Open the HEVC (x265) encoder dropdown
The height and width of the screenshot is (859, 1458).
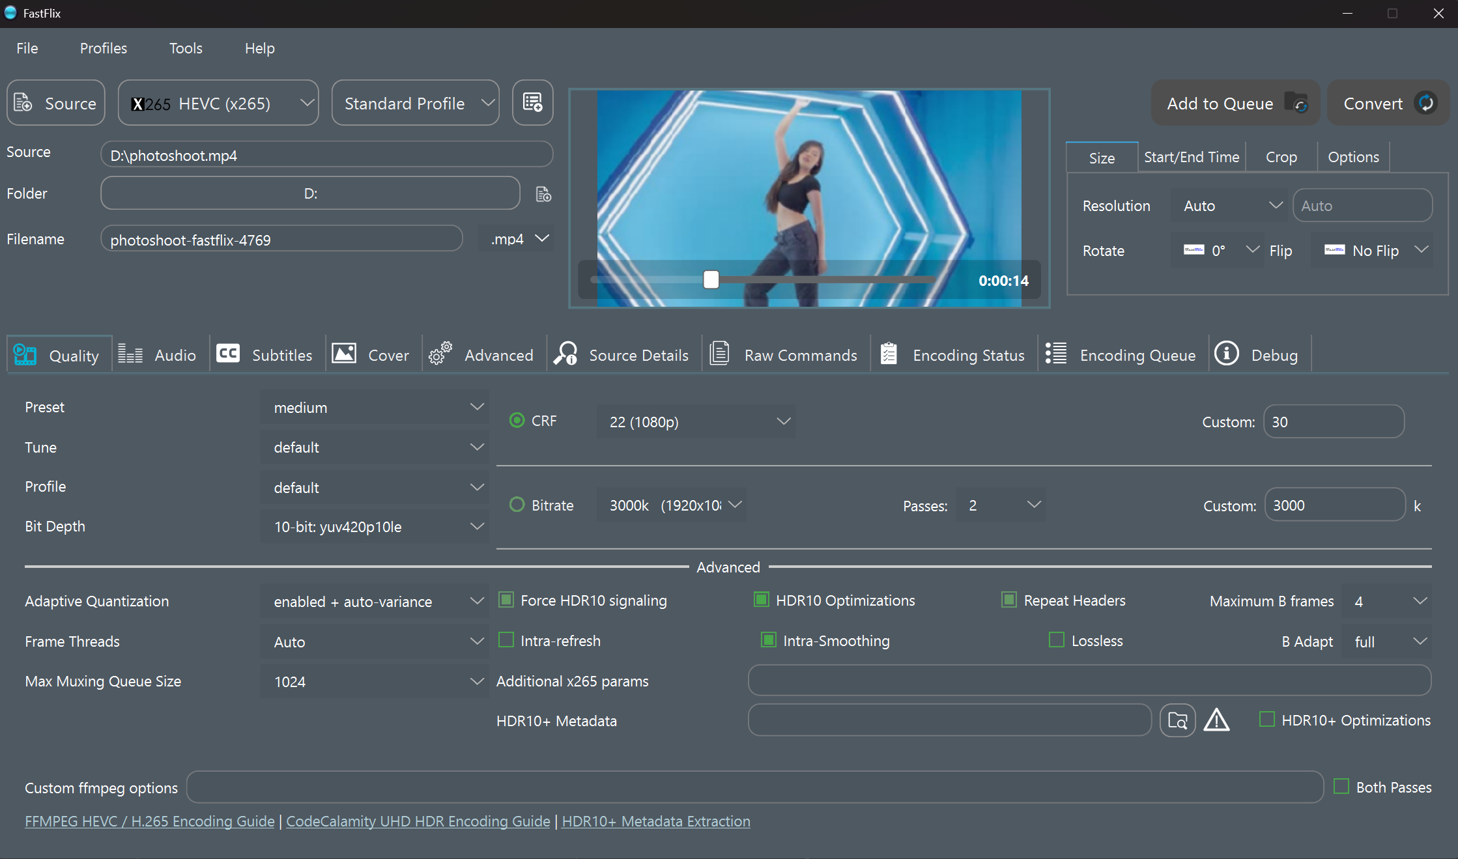(218, 103)
